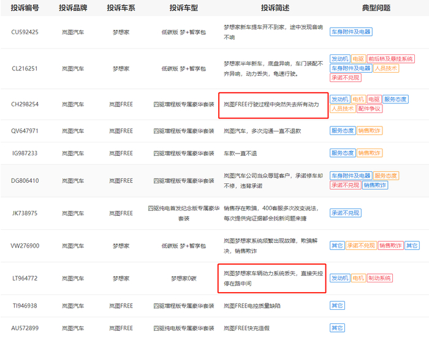The image size is (429, 338).
Task: Click the 配件争议 tag in row CH298254
Action: click(370, 109)
